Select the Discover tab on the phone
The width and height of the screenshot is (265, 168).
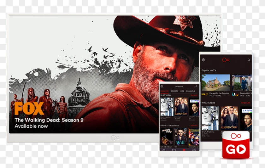pos(164,91)
